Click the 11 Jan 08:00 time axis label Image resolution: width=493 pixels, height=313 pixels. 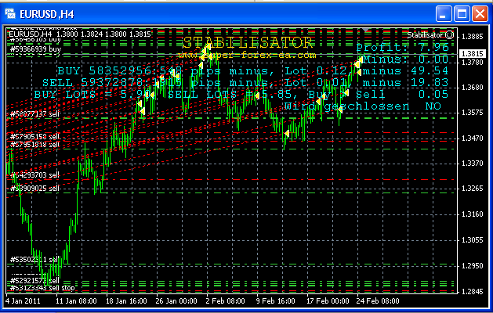[x=77, y=300]
